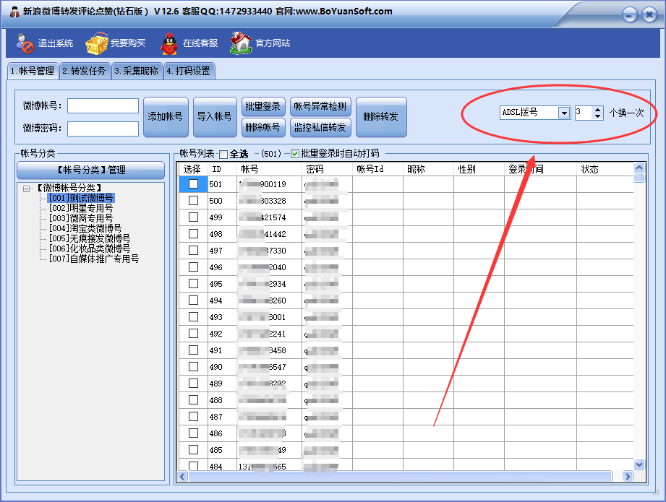Screen dimensions: 666x502
Task: Close the application window
Action: point(649,15)
